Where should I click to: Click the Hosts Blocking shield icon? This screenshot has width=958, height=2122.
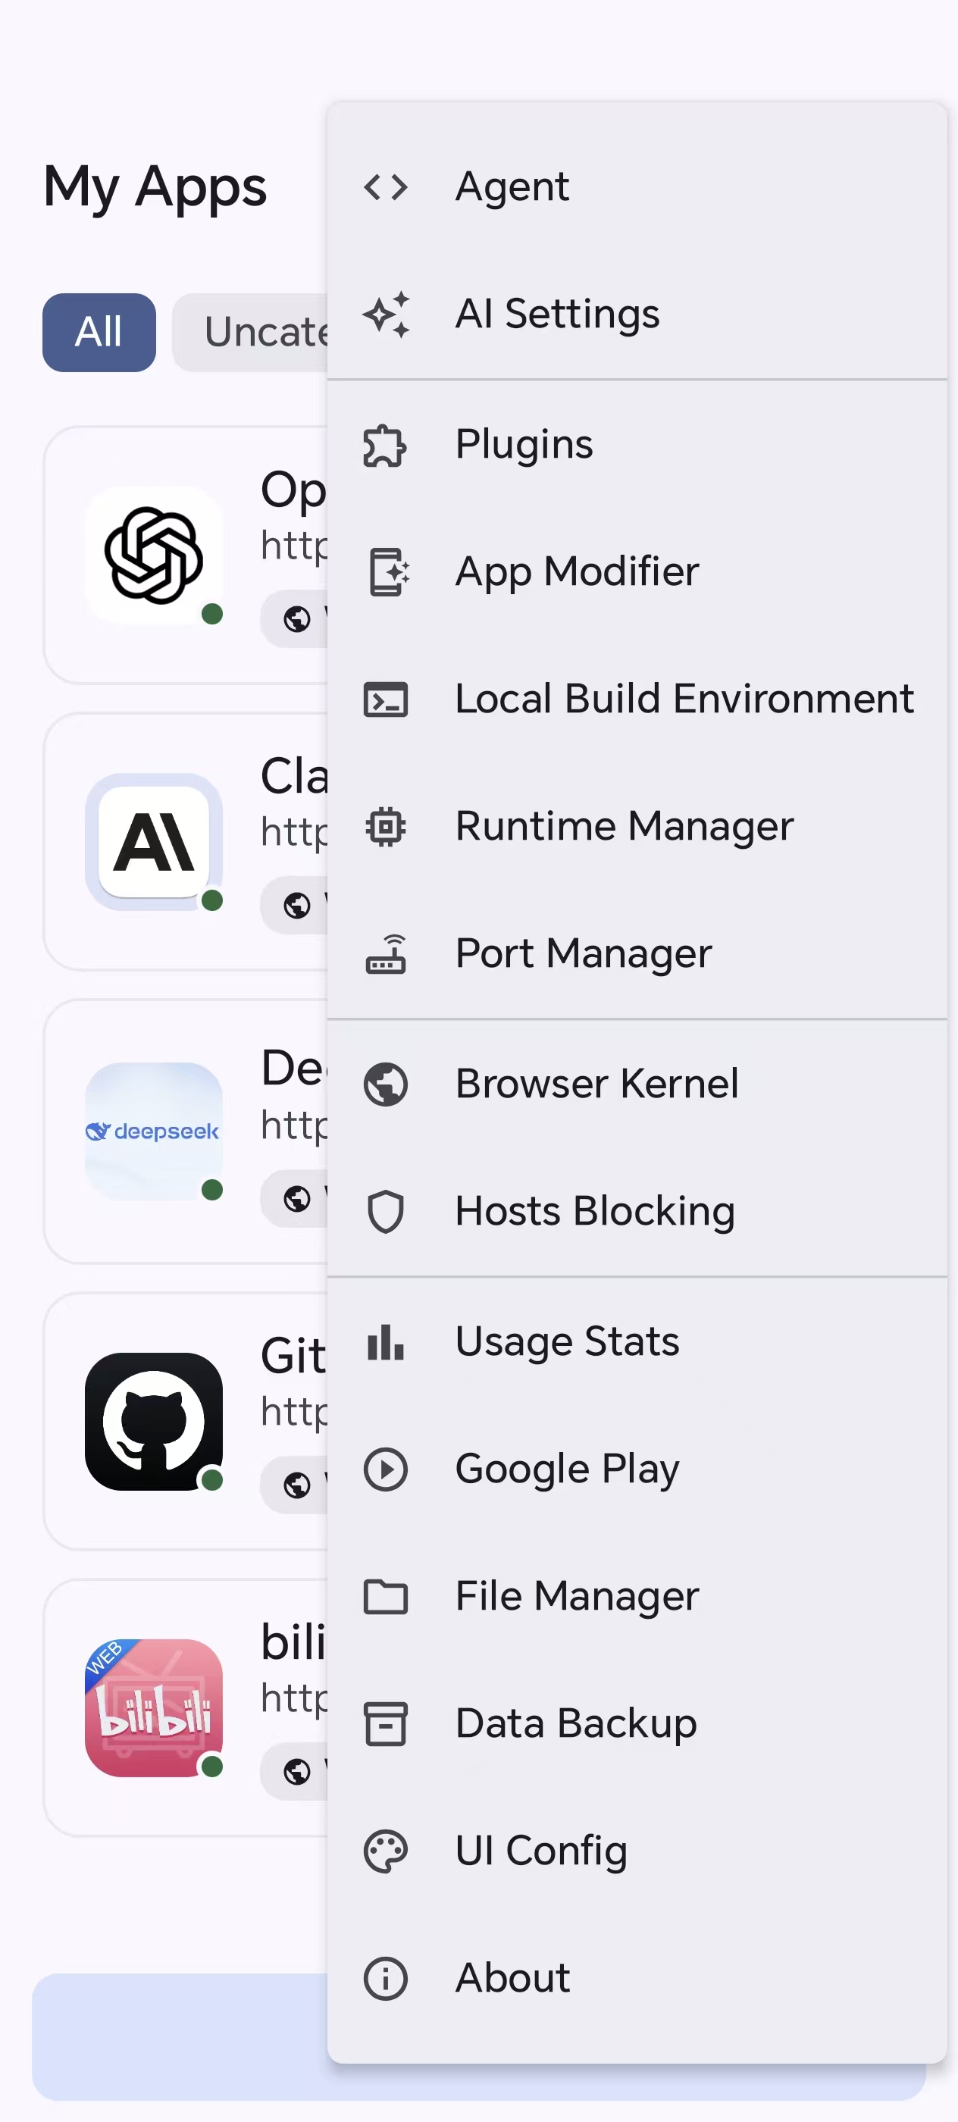coord(386,1212)
